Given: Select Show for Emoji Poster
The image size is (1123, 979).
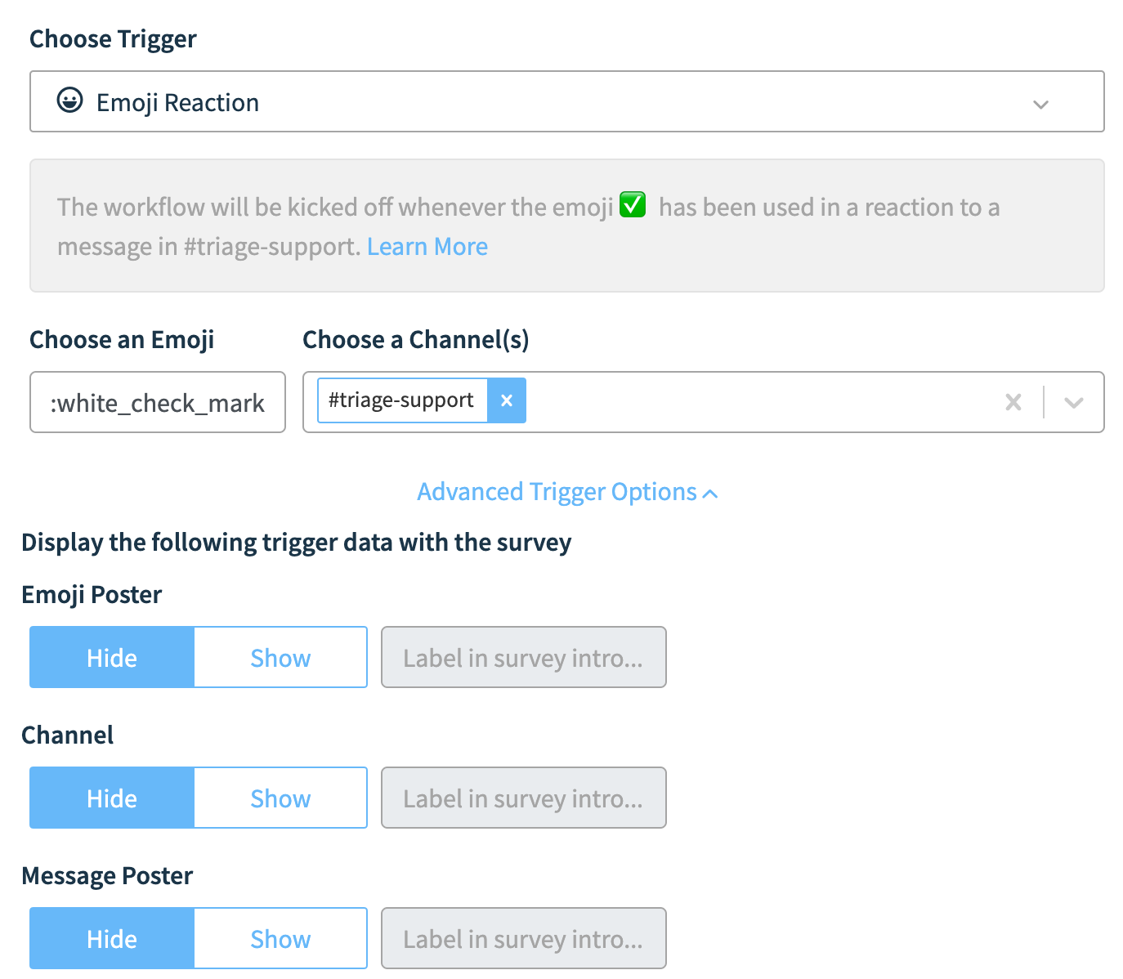Looking at the screenshot, I should pyautogui.click(x=280, y=657).
